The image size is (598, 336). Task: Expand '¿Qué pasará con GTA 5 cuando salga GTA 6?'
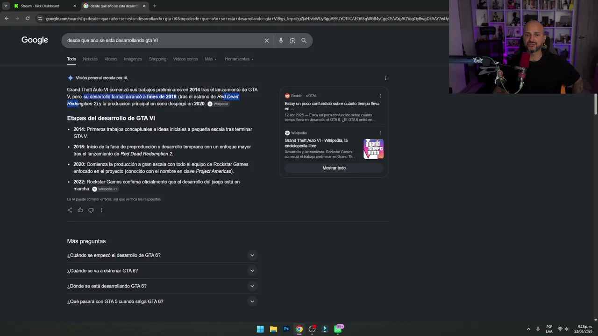pyautogui.click(x=162, y=301)
